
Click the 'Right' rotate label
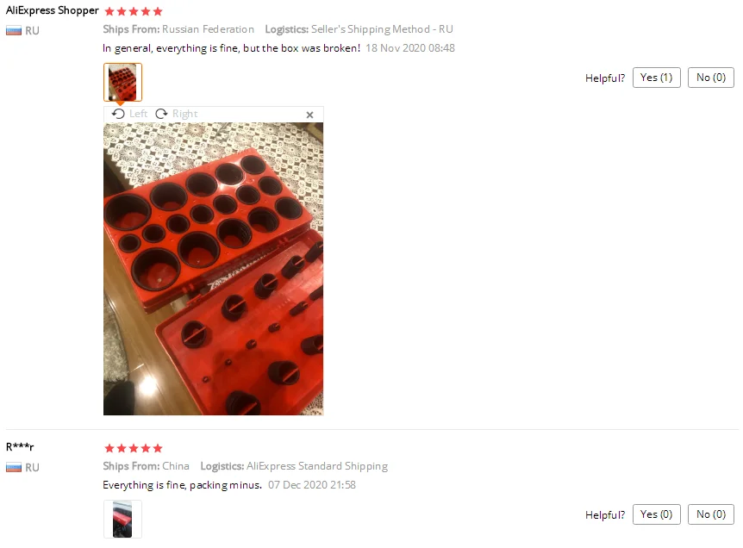point(184,114)
